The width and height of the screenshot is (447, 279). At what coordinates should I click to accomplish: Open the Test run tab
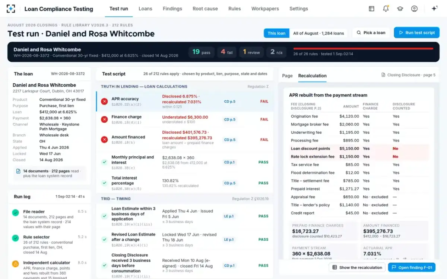point(119,9)
